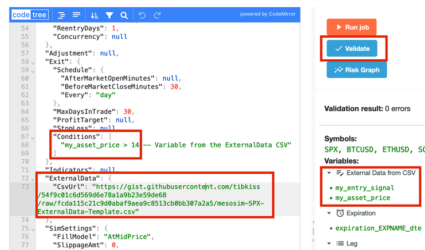
Task: Collapse the Expiration variables section
Action: 329,213
